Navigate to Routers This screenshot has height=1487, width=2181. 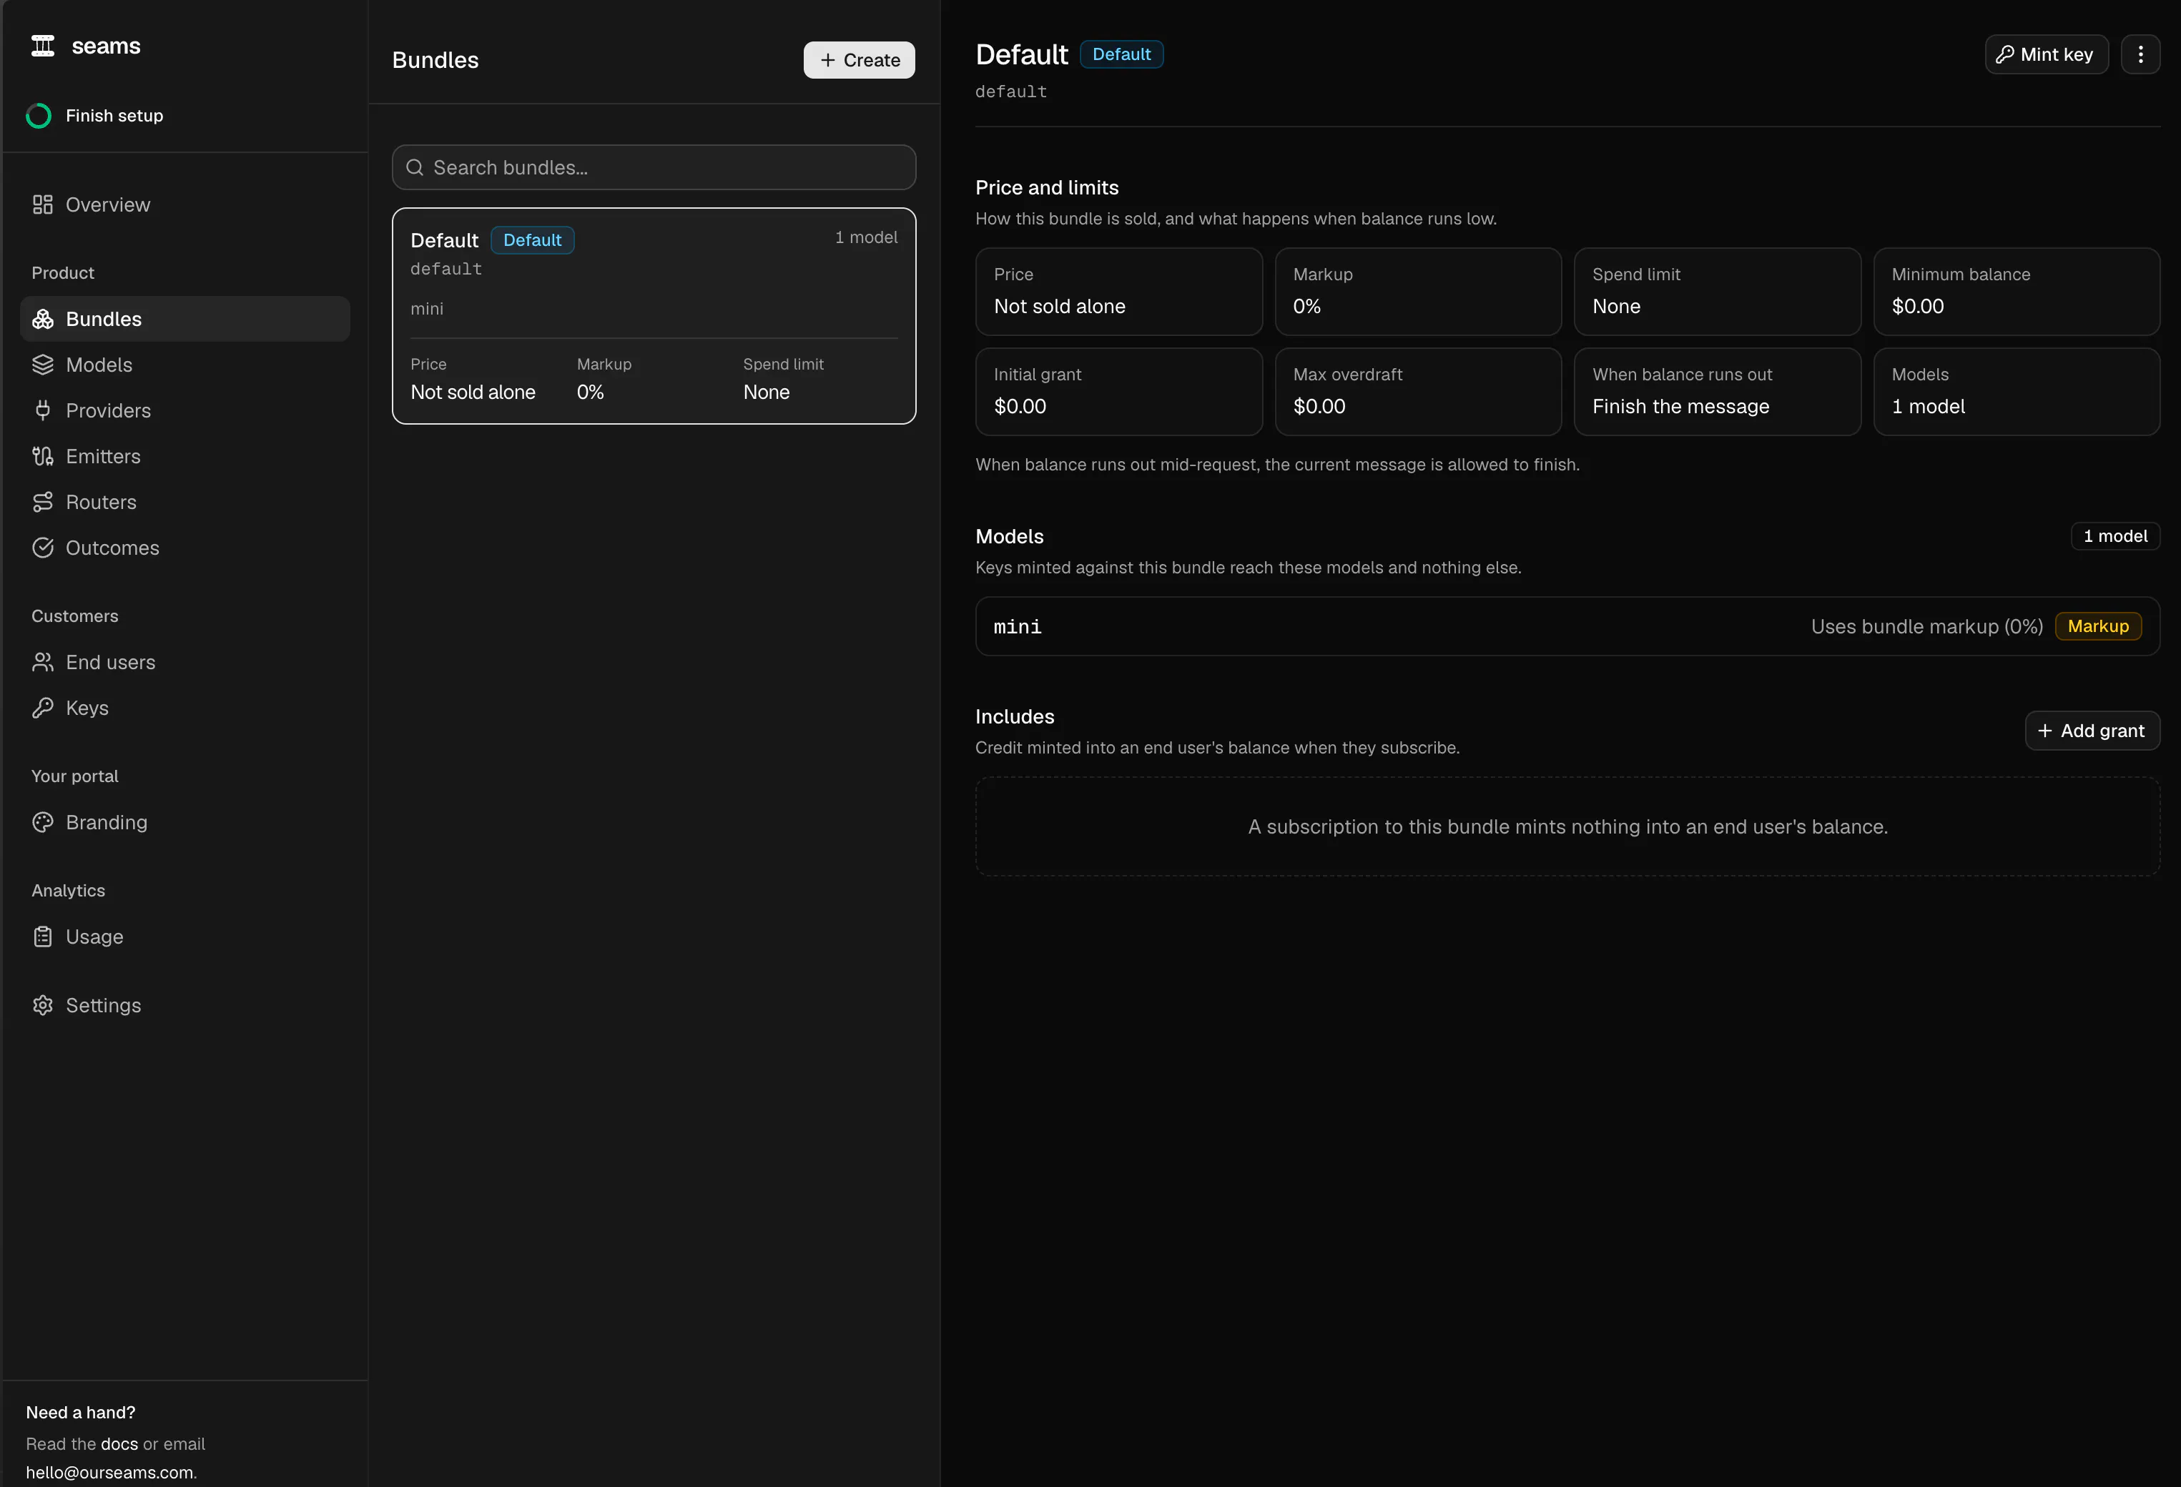coord(185,502)
